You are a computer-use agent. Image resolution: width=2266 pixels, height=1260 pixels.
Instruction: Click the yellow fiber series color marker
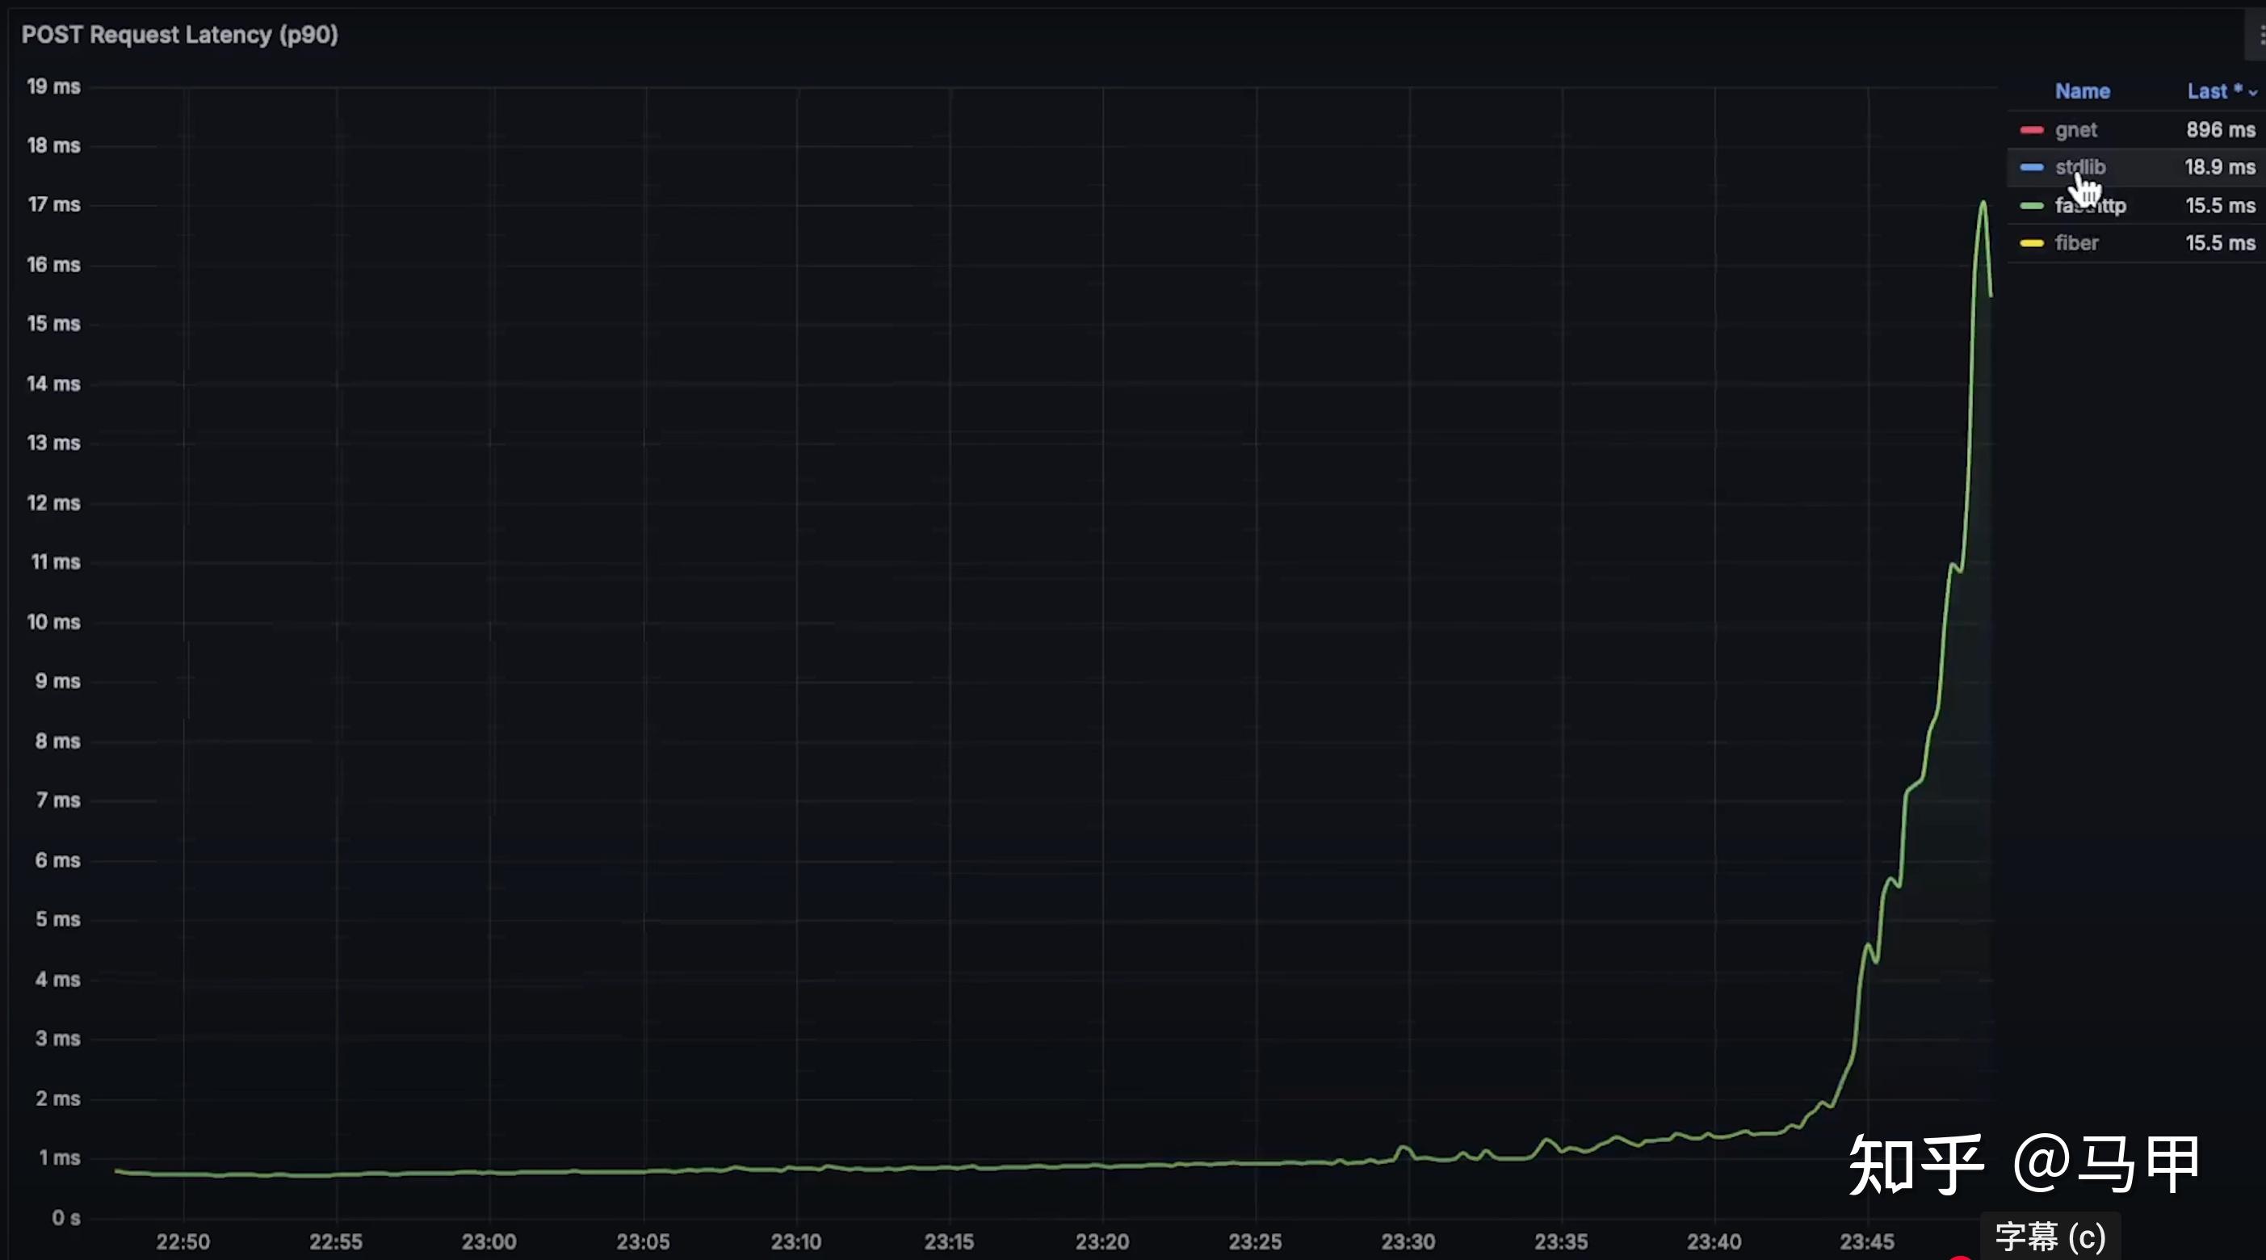(x=2031, y=244)
